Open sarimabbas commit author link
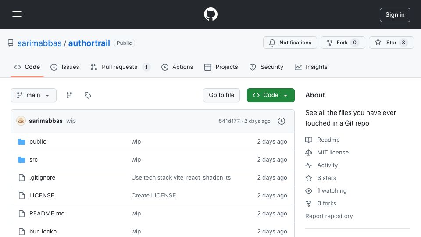The width and height of the screenshot is (421, 237). point(46,121)
